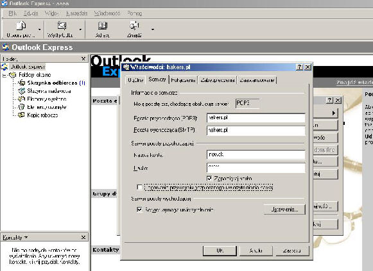Open the Plik menu
The image size is (373, 271).
pyautogui.click(x=13, y=13)
